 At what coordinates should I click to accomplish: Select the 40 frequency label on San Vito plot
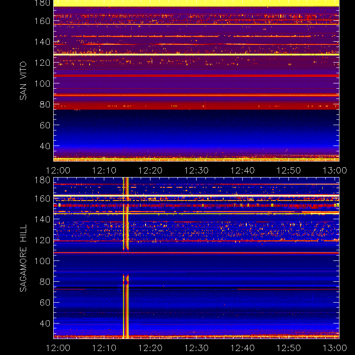(45, 146)
